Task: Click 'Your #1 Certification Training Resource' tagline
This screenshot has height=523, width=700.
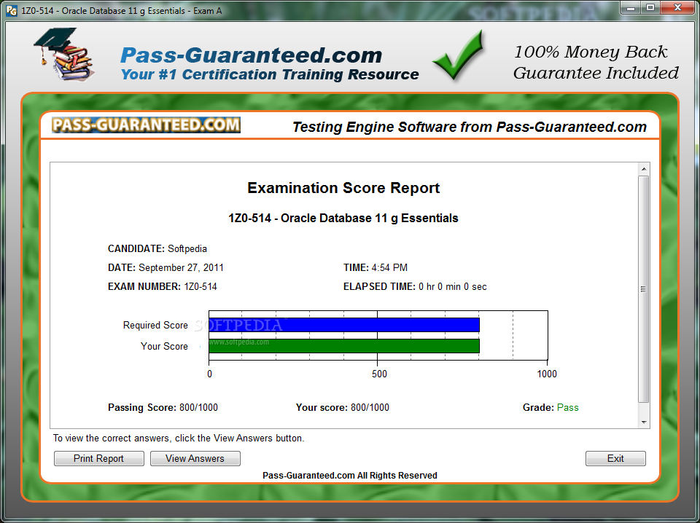Action: tap(270, 74)
